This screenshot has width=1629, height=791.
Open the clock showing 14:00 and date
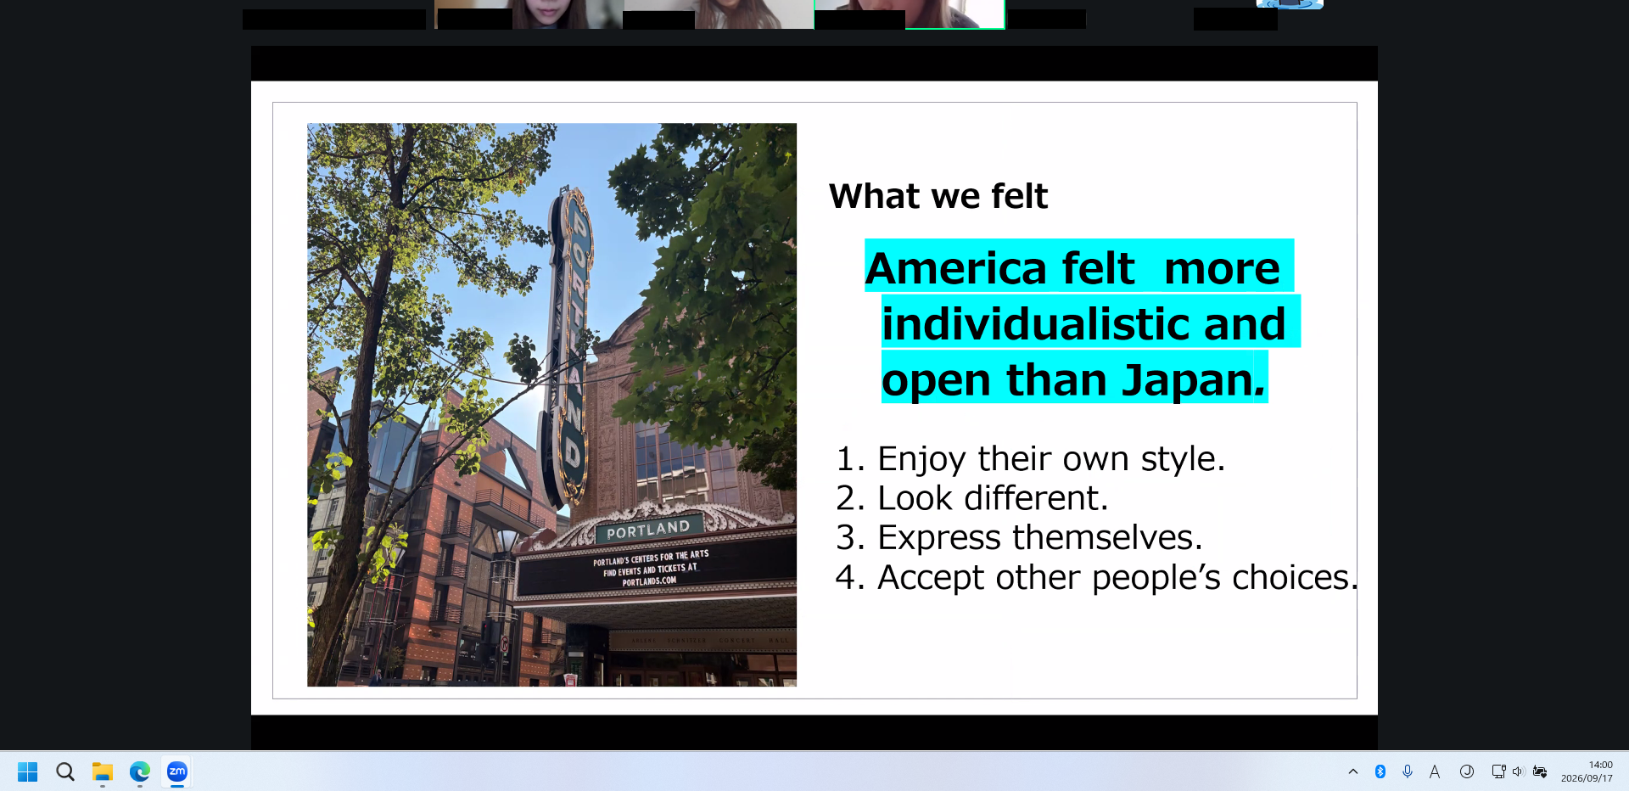(1587, 771)
